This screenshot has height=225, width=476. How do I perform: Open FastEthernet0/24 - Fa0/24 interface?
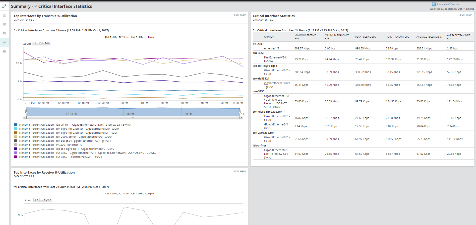(x=276, y=59)
